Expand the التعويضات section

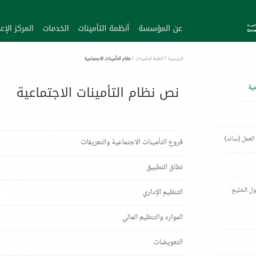coord(91,242)
